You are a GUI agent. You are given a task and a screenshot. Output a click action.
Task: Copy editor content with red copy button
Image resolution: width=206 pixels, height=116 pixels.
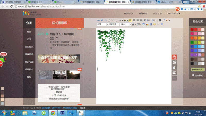point(174,57)
